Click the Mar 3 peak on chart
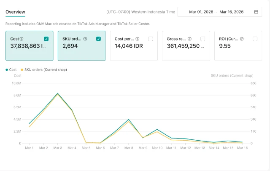Image resolution: width=270 pixels, height=171 pixels. pyautogui.click(x=57, y=94)
